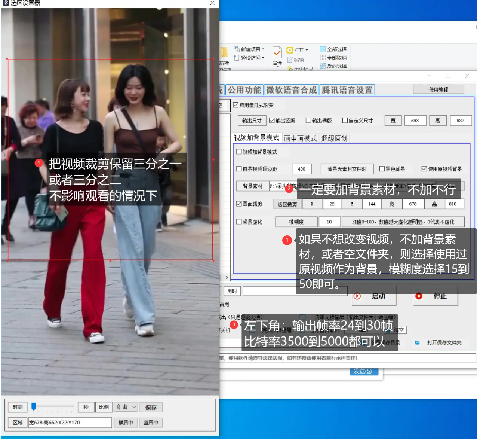Viewport: 477px width, 439px height.
Task: Select 视频加背景模式 sub-tab
Action: pos(256,138)
